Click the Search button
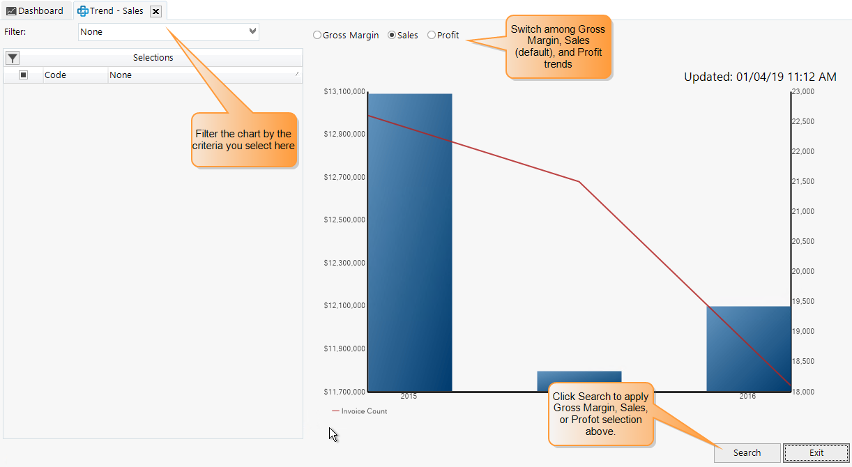 [x=747, y=452]
